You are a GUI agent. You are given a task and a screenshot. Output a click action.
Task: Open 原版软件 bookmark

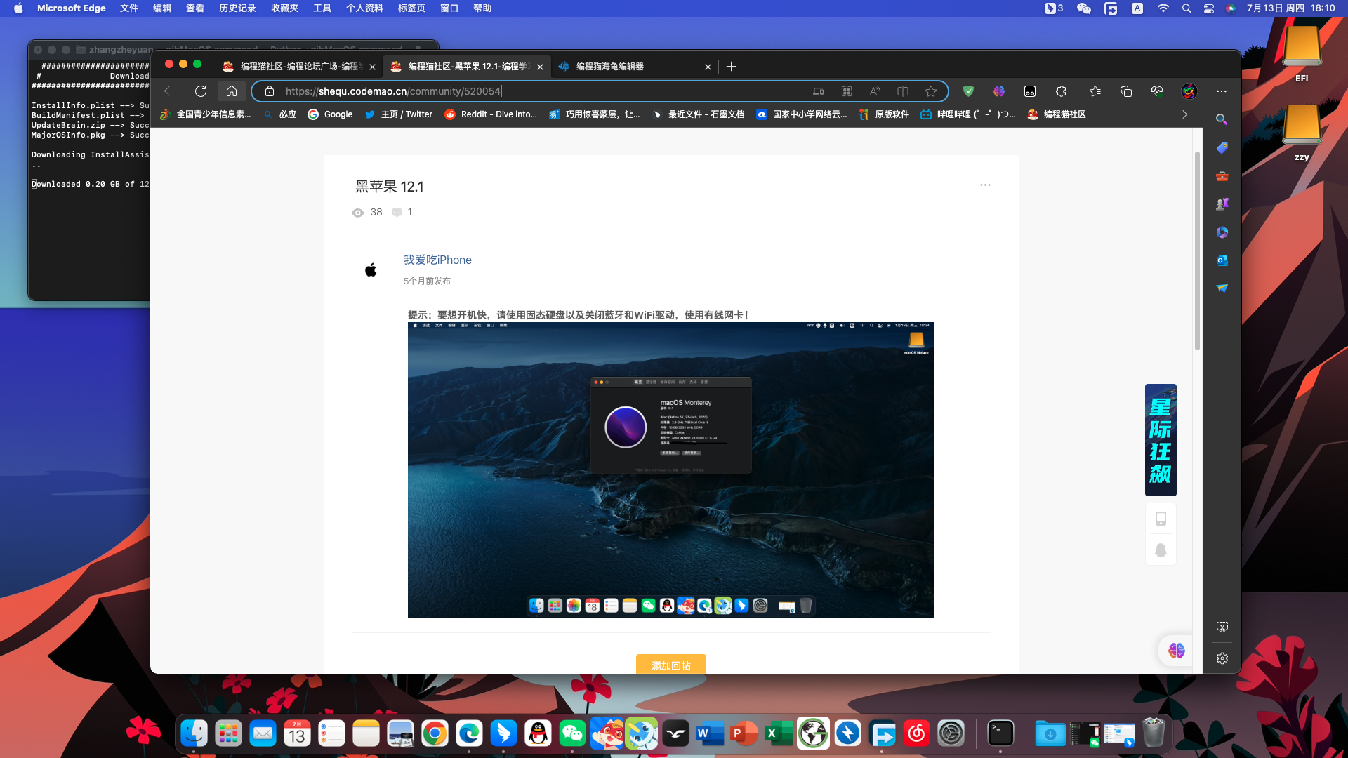[884, 114]
